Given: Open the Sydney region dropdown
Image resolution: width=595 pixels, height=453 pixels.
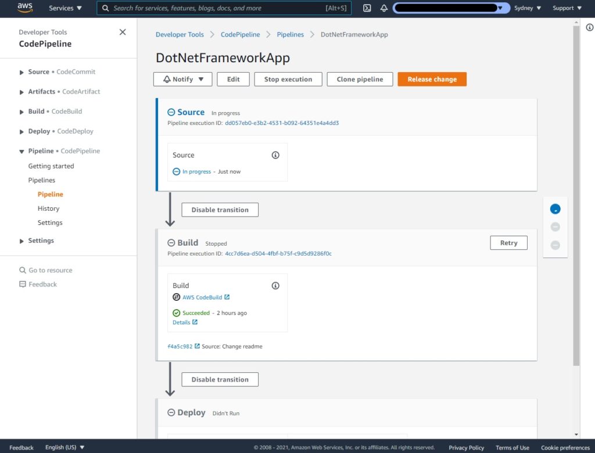Looking at the screenshot, I should click(526, 8).
